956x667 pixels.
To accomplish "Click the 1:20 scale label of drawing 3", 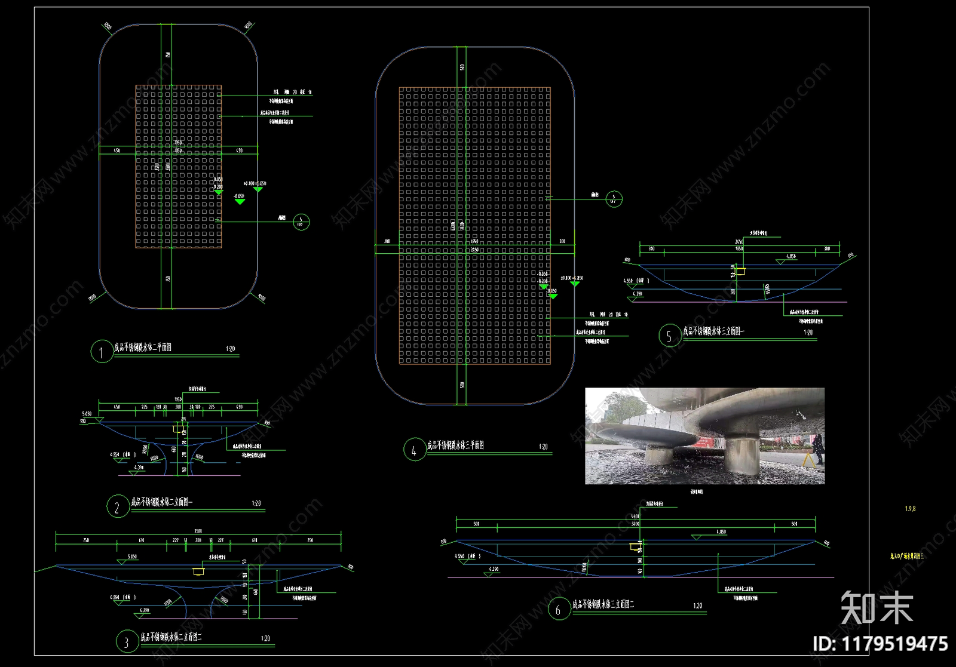I will pyautogui.click(x=266, y=638).
